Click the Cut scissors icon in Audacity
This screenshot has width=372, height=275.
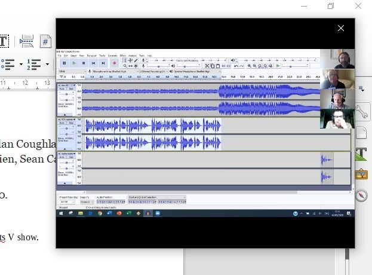click(207, 66)
